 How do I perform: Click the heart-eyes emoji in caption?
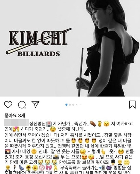point(84,157)
